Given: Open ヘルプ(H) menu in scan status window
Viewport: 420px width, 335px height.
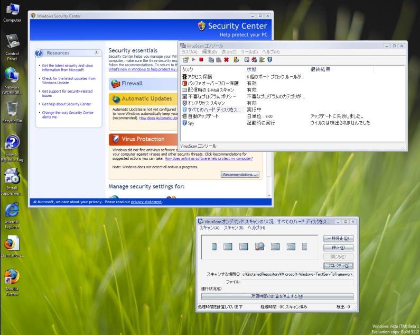Looking at the screenshot, I should 256,228.
